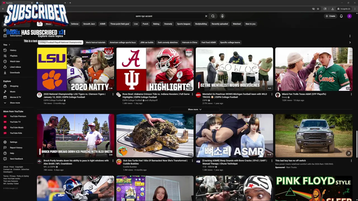Open the 2020 Natty video thumbnail
Image resolution: width=358 pixels, height=201 pixels.
point(76,69)
